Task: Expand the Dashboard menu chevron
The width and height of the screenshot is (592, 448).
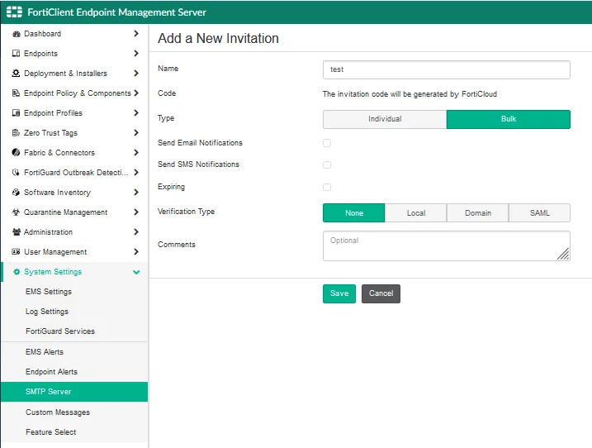Action: tap(136, 34)
